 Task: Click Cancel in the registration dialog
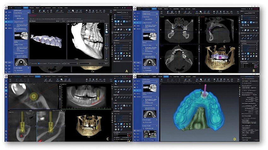pos(106,64)
